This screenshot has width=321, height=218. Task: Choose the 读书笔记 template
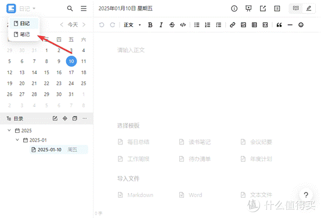click(x=195, y=142)
